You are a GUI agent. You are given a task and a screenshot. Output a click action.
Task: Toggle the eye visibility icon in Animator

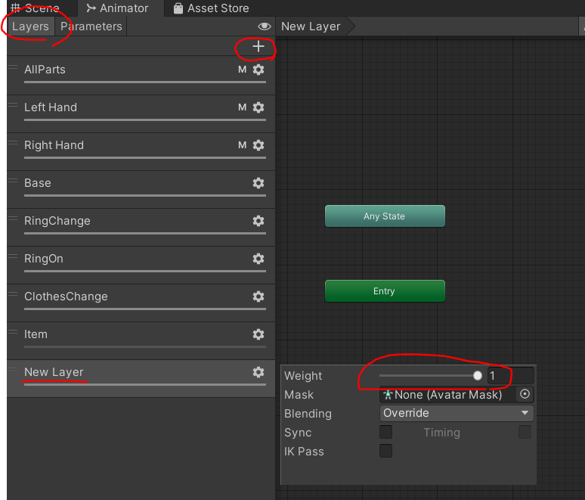264,26
